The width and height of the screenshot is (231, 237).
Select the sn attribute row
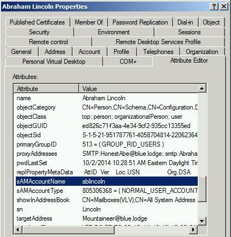[106, 209]
